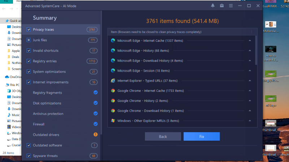
Task: Expand Microsoft Edge Session arrow
Action: (x=250, y=71)
